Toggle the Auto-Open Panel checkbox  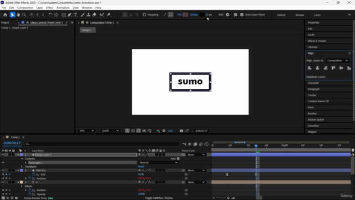point(242,15)
